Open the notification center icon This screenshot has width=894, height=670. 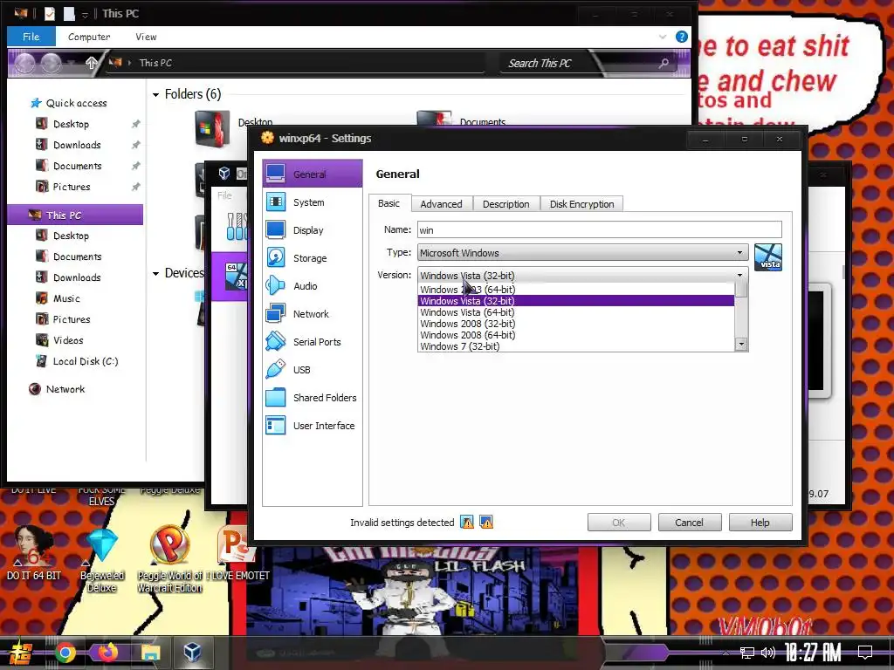click(x=865, y=653)
